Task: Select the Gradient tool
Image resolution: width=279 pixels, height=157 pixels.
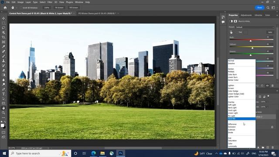Action: pos(3,75)
